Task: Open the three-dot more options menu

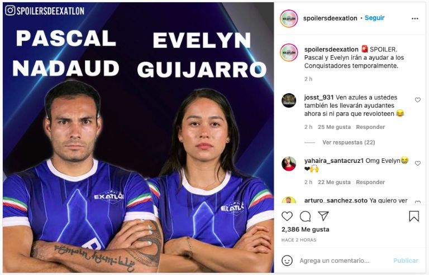Action: [415, 18]
